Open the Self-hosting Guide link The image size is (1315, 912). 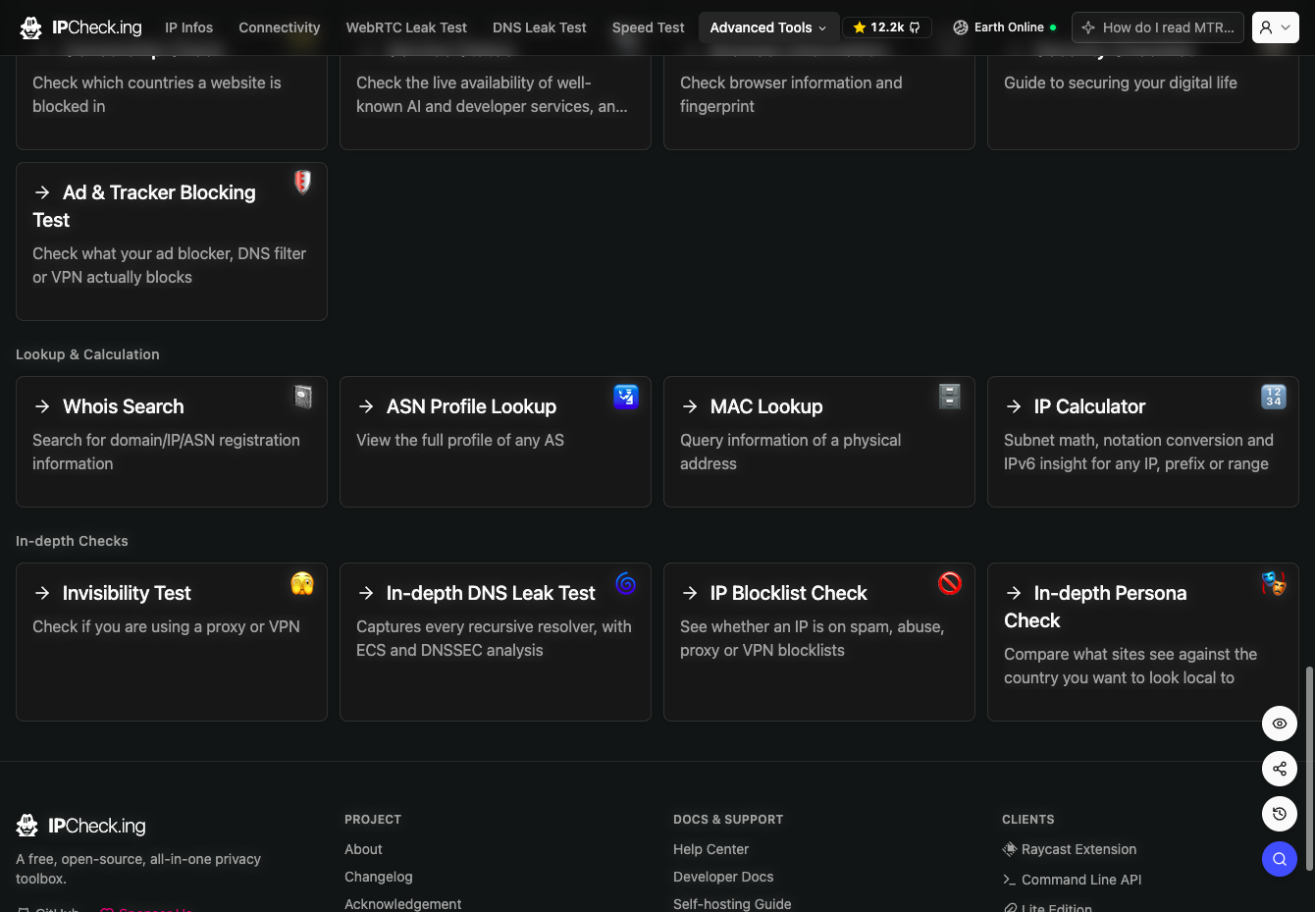(732, 904)
